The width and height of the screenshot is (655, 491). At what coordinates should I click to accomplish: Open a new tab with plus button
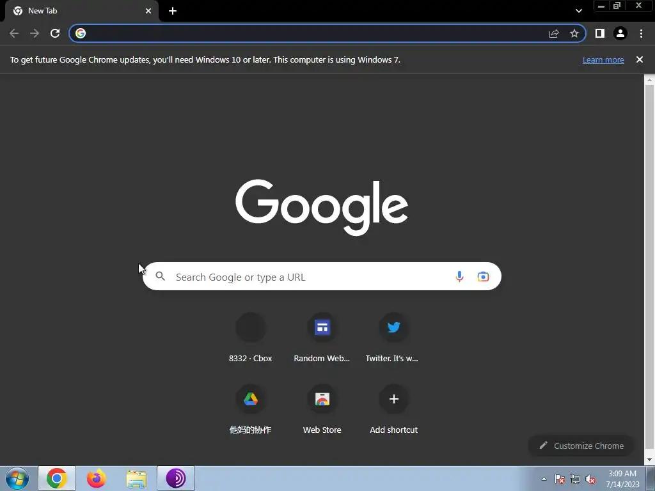click(x=173, y=11)
